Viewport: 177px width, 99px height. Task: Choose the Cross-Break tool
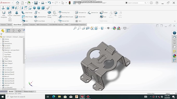(x=40, y=21)
